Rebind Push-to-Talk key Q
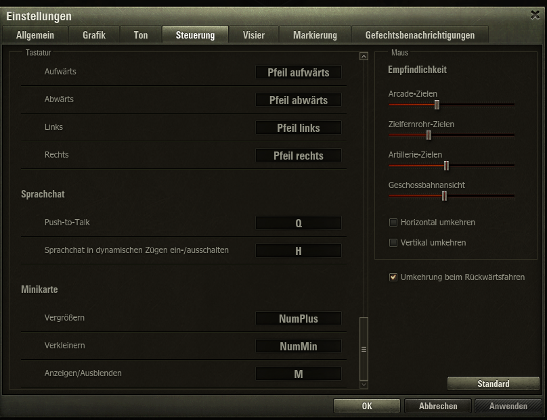Screen dimensions: 547x420 coord(299,223)
